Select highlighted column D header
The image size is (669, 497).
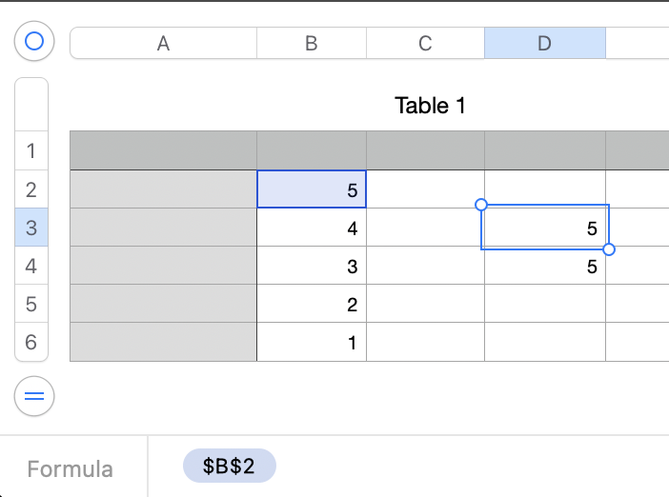tap(544, 43)
